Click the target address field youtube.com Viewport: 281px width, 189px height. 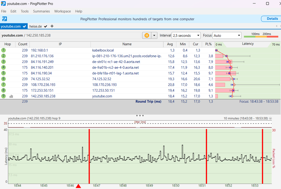(71, 35)
